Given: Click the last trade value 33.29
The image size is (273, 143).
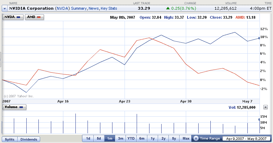Looking at the screenshot, I should click(x=144, y=8).
